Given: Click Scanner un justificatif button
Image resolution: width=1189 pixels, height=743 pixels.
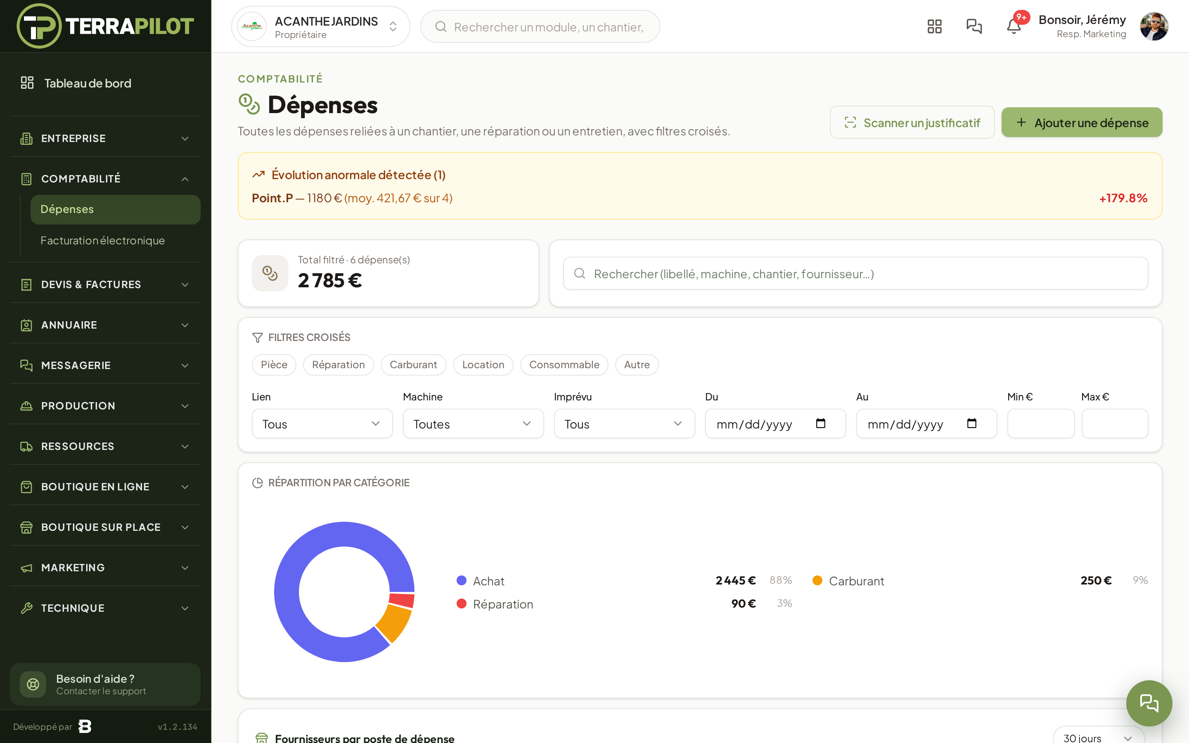Looking at the screenshot, I should coord(912,122).
